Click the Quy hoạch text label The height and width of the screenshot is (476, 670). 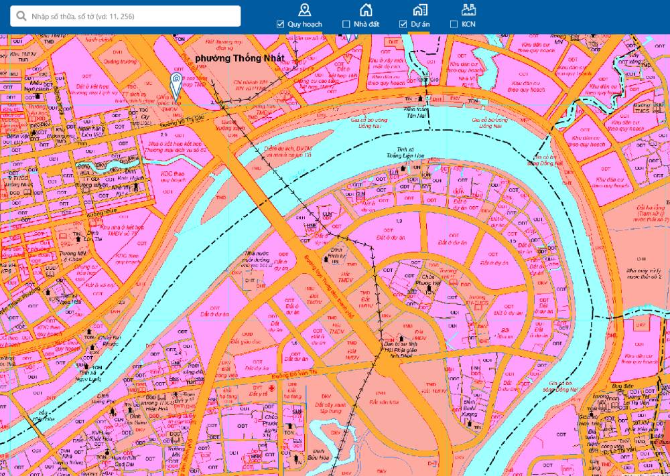(305, 24)
